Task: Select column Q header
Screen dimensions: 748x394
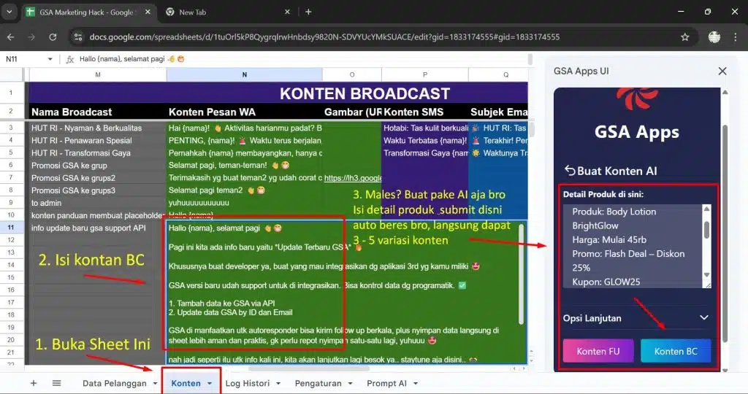Action: (x=498, y=75)
